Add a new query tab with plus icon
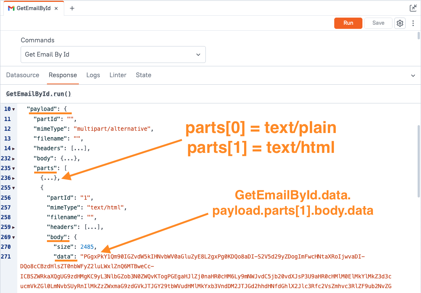This screenshot has height=293, width=421. [72, 8]
